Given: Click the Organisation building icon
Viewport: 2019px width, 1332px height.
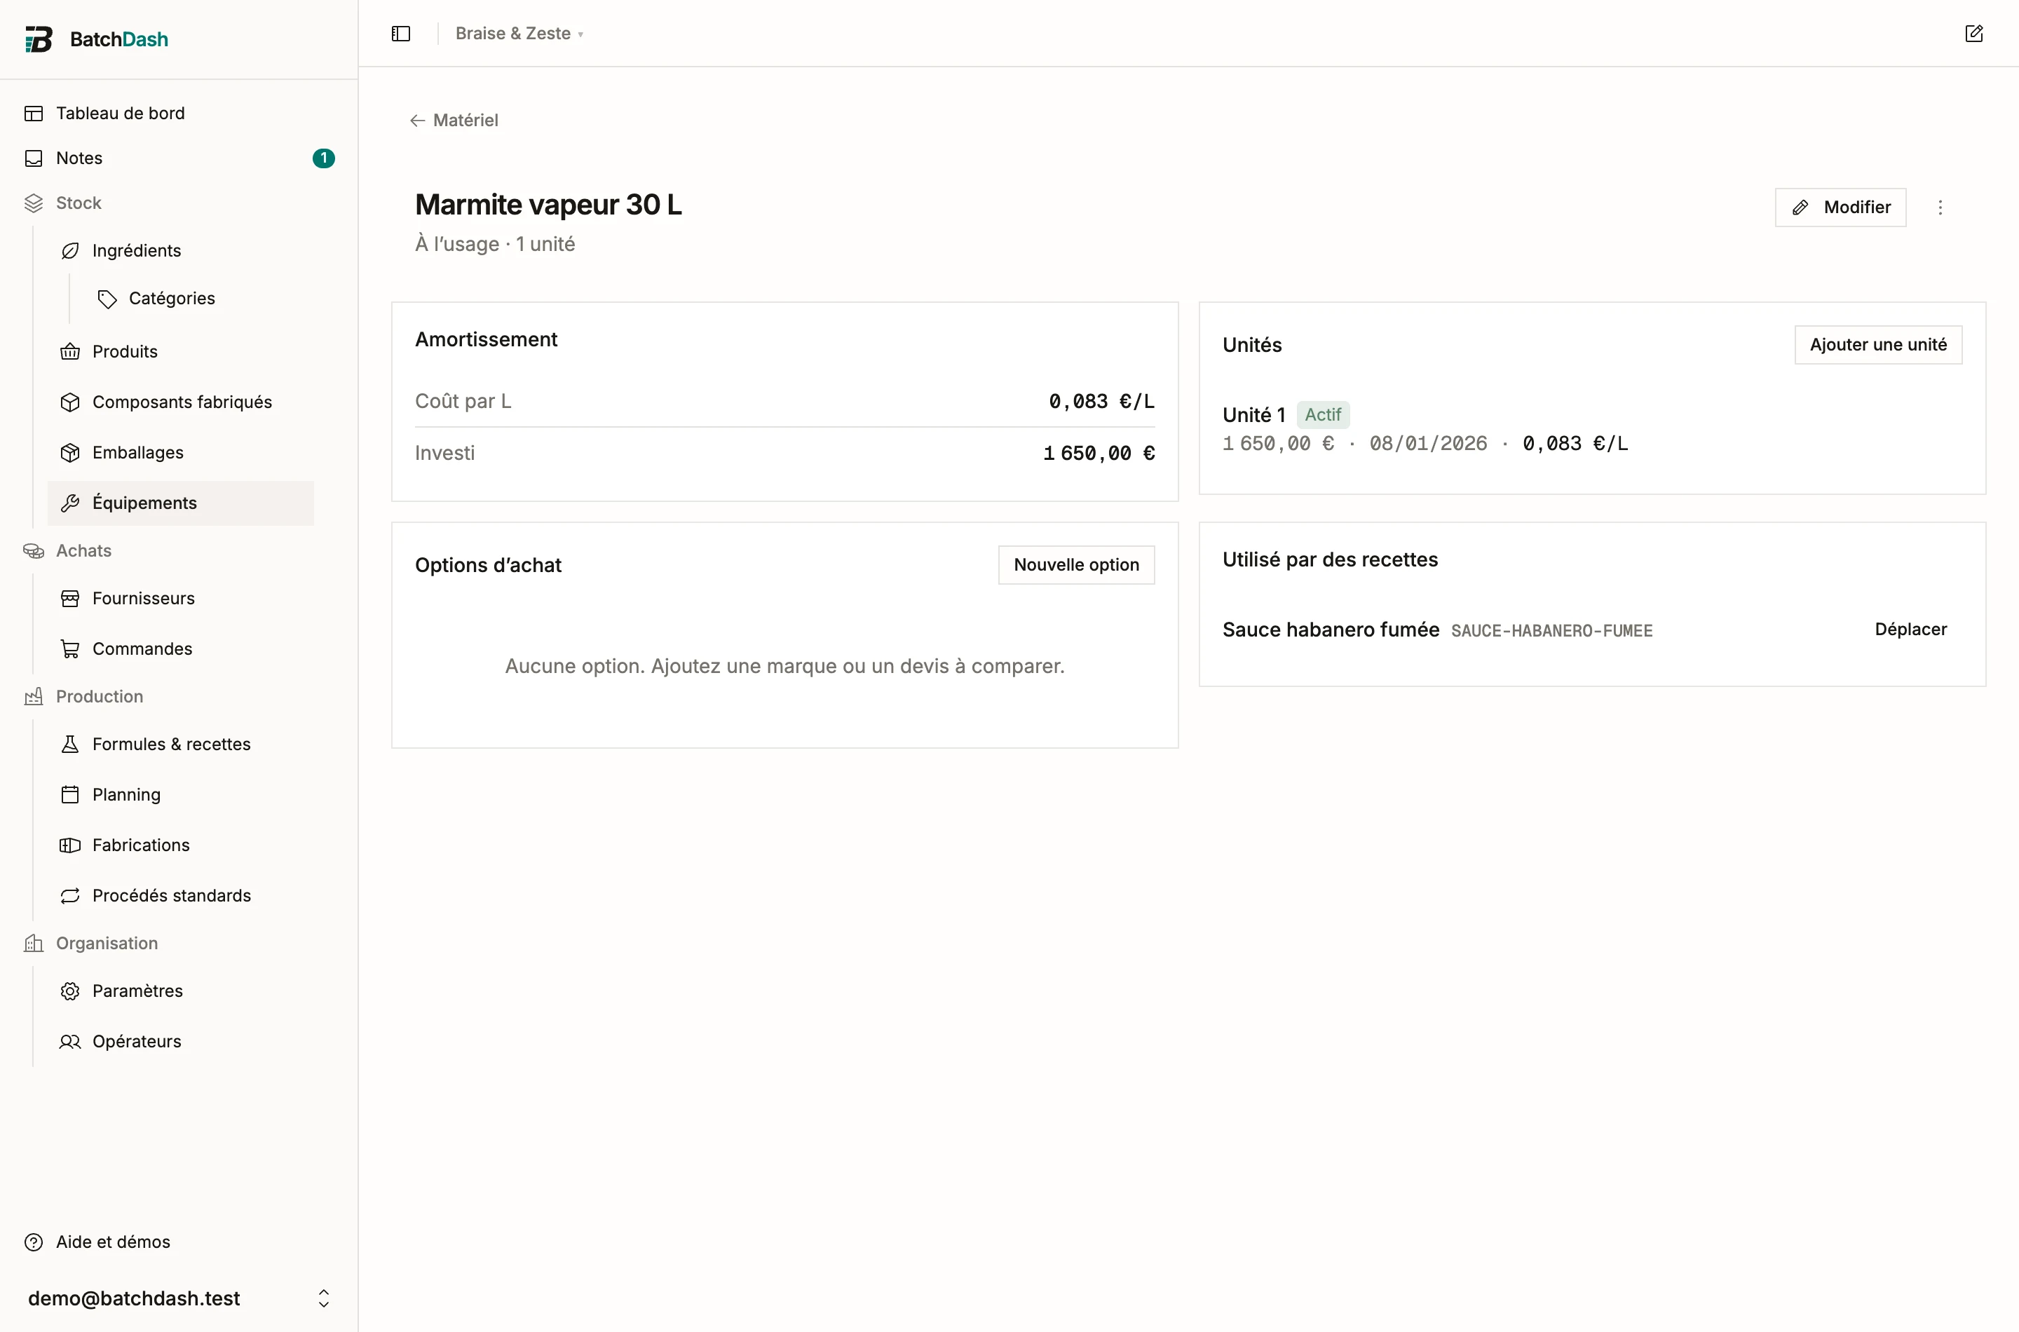Looking at the screenshot, I should point(34,943).
